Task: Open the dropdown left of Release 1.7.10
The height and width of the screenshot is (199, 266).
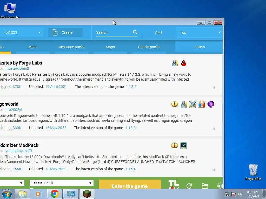Action: pyautogui.click(x=12, y=183)
